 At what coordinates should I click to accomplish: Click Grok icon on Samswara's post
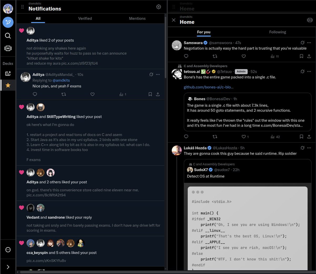303,43
